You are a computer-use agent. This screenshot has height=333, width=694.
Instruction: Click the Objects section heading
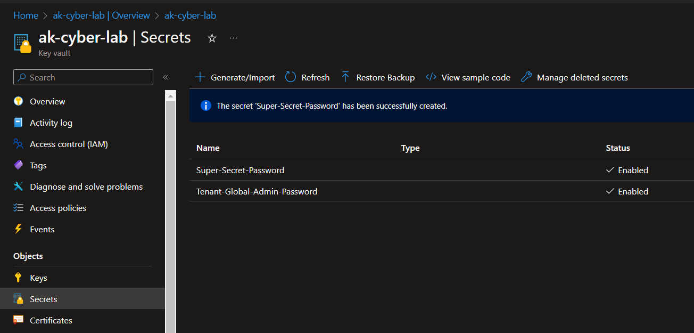[x=28, y=256]
